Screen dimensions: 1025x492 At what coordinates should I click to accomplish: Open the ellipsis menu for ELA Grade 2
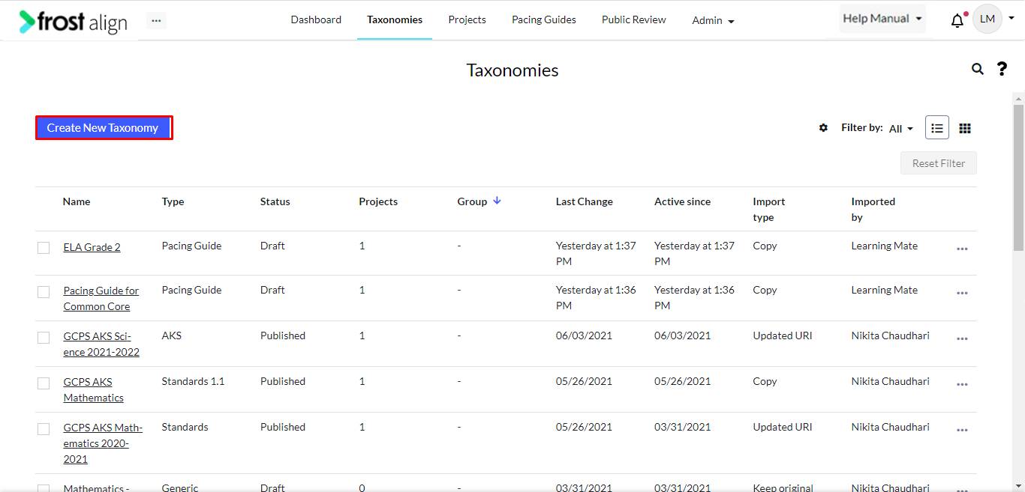tap(962, 249)
